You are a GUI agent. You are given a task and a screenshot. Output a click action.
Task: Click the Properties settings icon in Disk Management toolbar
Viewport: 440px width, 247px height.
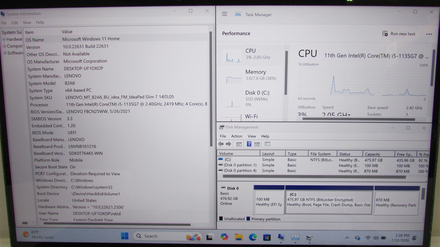pos(267,144)
